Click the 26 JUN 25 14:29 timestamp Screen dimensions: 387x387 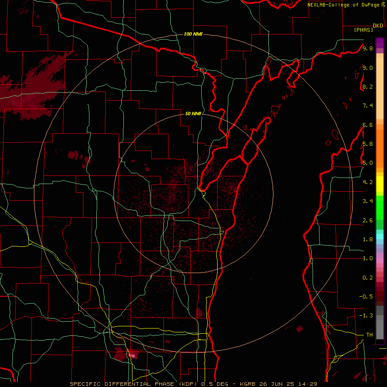pyautogui.click(x=288, y=384)
